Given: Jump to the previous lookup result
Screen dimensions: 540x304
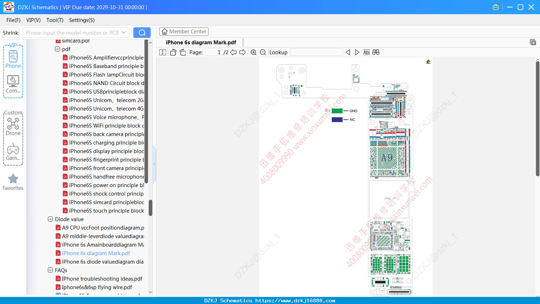Looking at the screenshot, I should click(x=348, y=52).
